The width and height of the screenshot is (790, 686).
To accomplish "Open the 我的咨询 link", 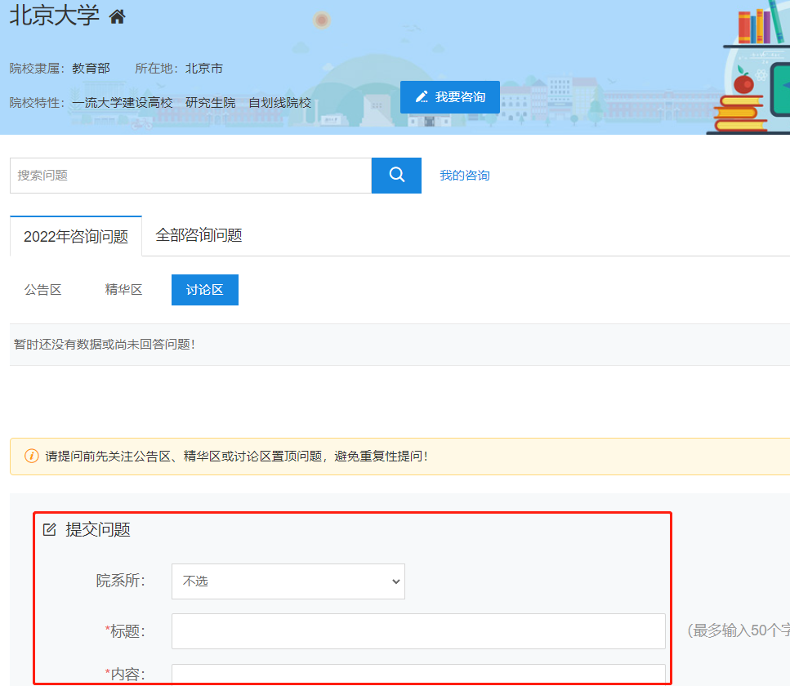I will (x=465, y=176).
